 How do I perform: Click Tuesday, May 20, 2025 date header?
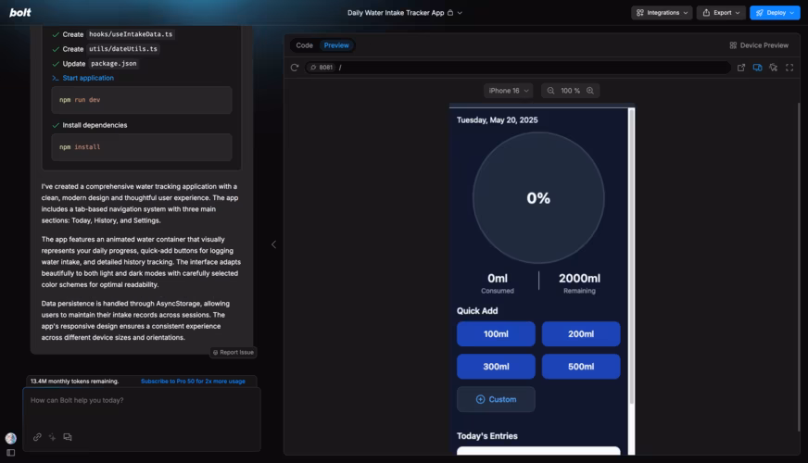[x=497, y=120]
